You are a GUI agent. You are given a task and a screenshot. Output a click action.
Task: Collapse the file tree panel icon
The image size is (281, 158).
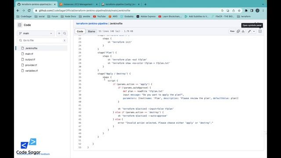pos(19,25)
